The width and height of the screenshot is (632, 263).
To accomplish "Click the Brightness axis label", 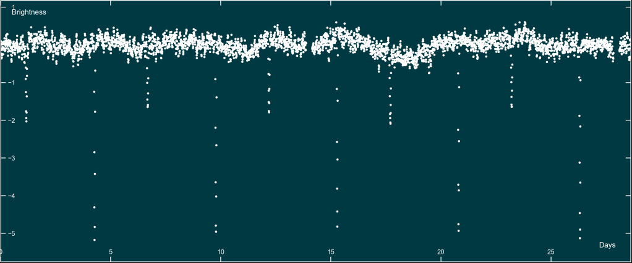I will pyautogui.click(x=29, y=12).
